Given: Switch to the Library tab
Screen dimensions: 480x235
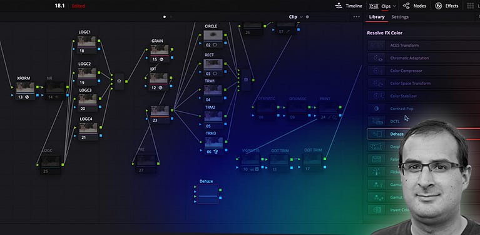Looking at the screenshot, I should pos(377,17).
